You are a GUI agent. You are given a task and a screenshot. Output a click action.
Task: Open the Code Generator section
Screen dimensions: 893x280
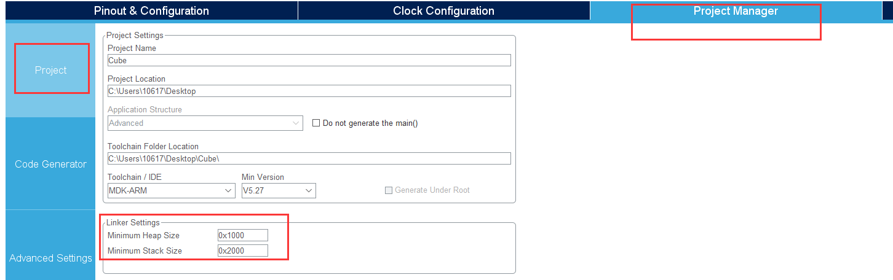pos(50,164)
